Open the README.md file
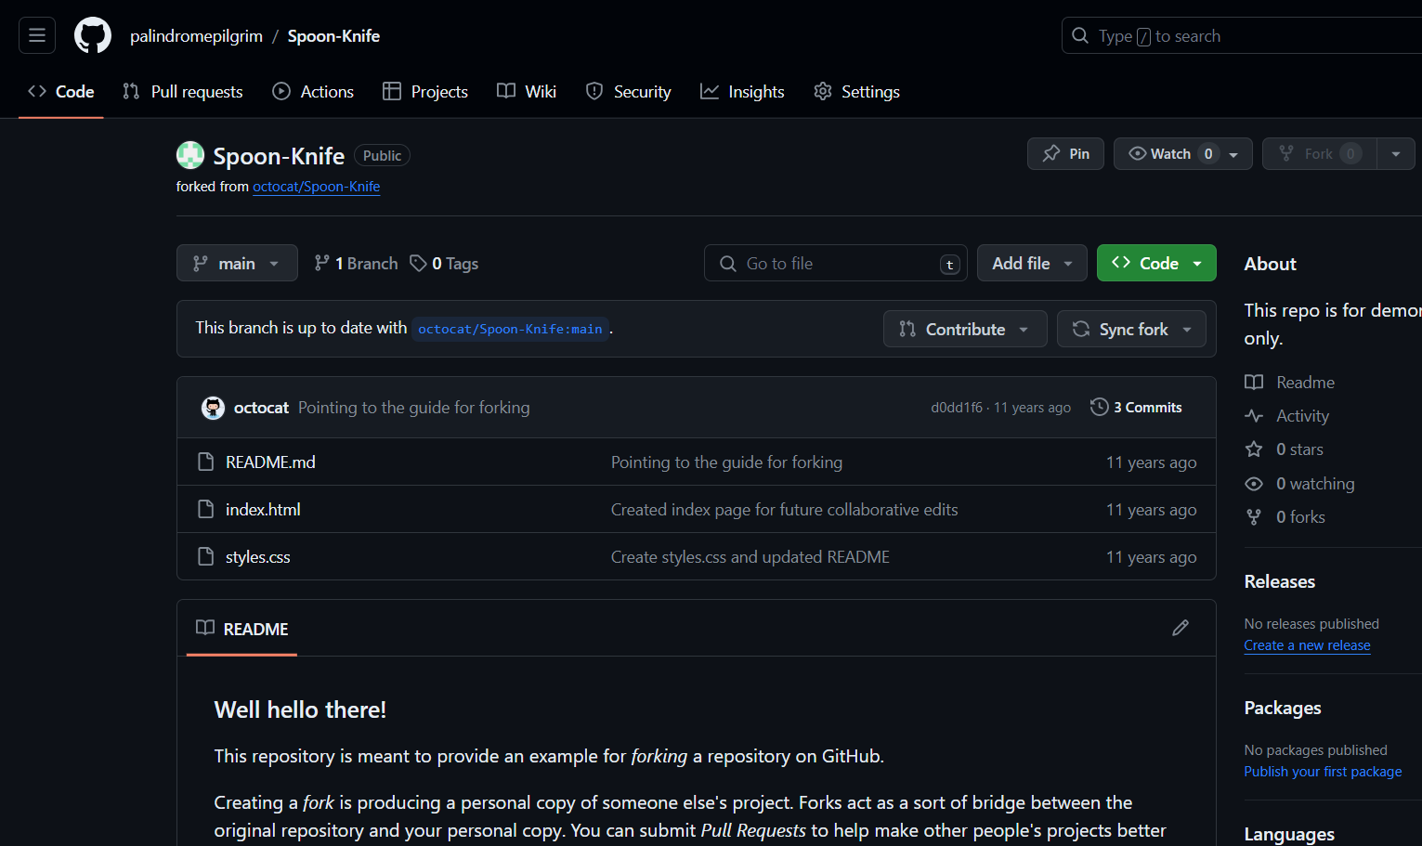This screenshot has width=1422, height=846. 270,462
